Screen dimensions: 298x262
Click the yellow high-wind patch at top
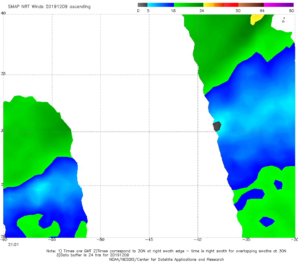coord(257,19)
